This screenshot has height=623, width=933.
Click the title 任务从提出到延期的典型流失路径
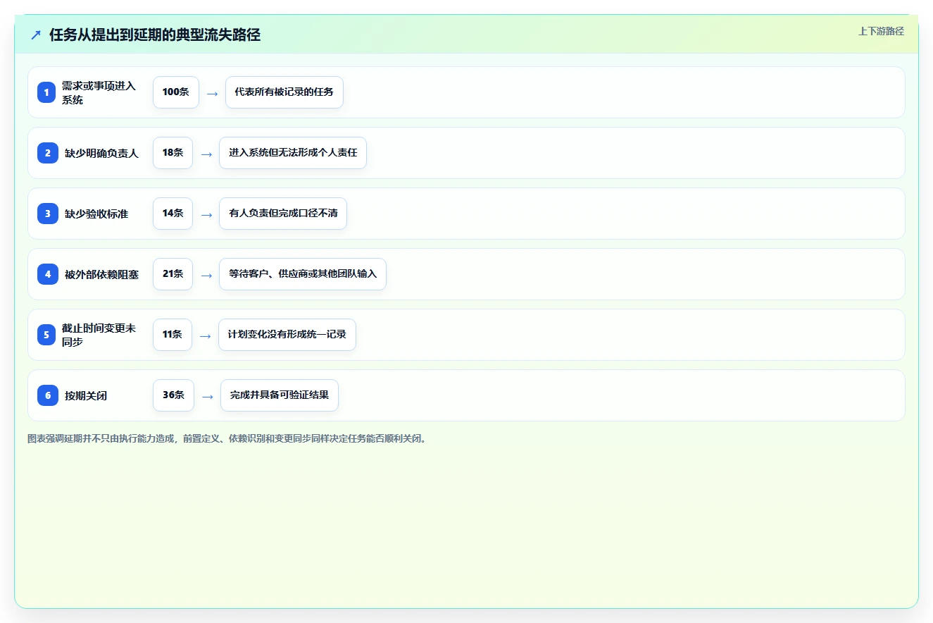click(x=155, y=35)
